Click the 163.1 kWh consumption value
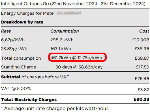The height and width of the screenshot is (112, 150). (61, 49)
